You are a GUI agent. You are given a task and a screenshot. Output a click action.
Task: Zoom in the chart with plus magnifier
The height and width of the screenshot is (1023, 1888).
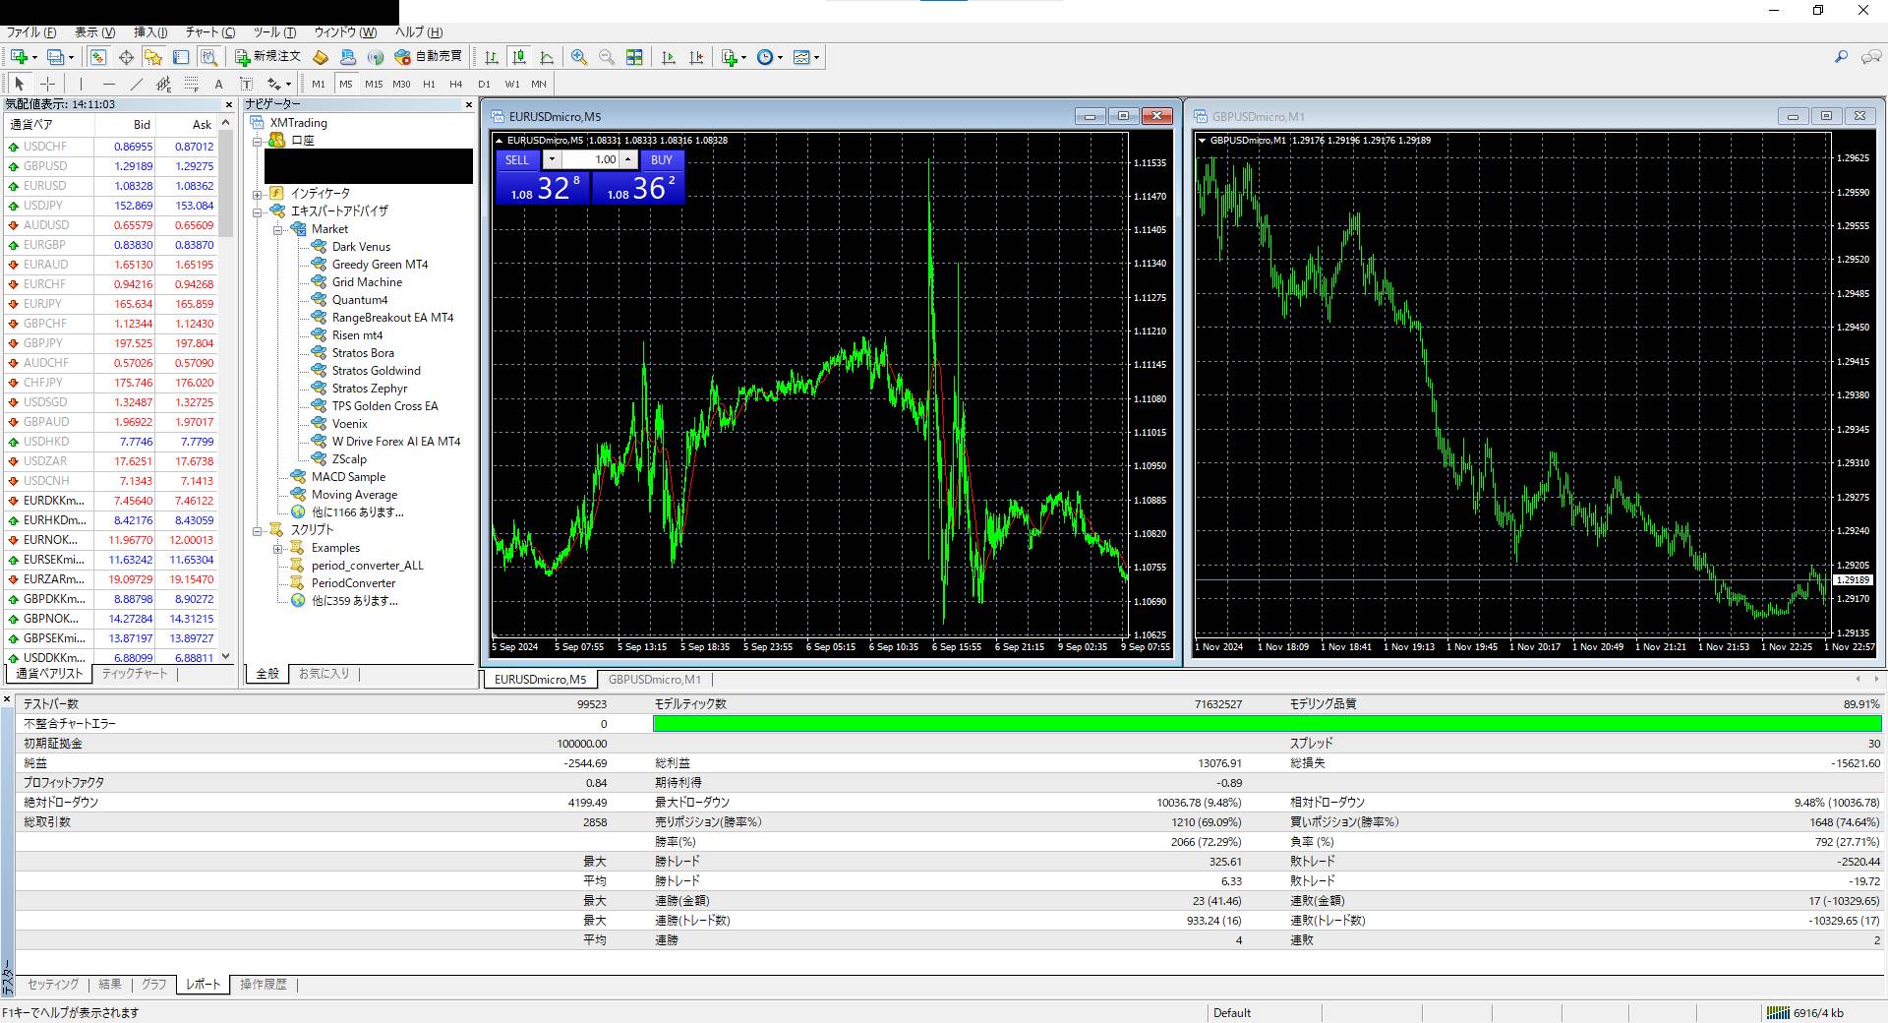579,57
